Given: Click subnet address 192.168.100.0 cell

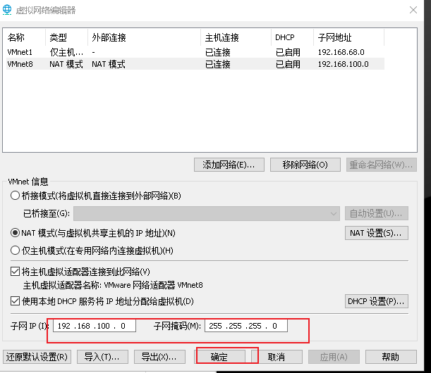Looking at the screenshot, I should point(343,64).
